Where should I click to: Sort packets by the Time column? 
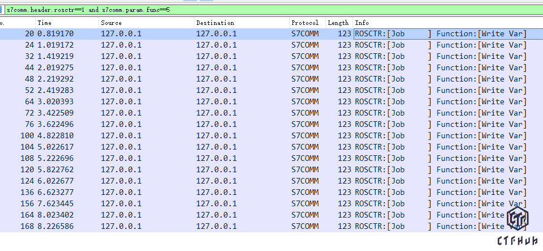[66, 23]
